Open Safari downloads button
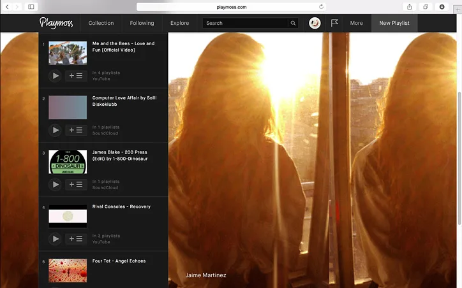 tap(442, 7)
